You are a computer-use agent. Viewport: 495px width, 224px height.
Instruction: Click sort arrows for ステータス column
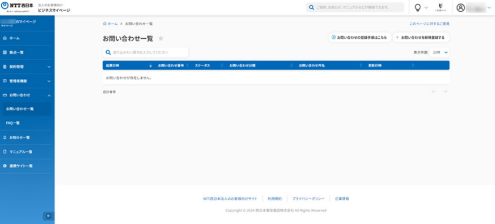222,65
